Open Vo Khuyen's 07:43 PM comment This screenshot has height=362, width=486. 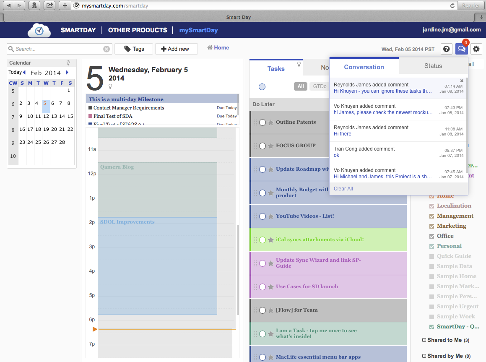pyautogui.click(x=399, y=109)
